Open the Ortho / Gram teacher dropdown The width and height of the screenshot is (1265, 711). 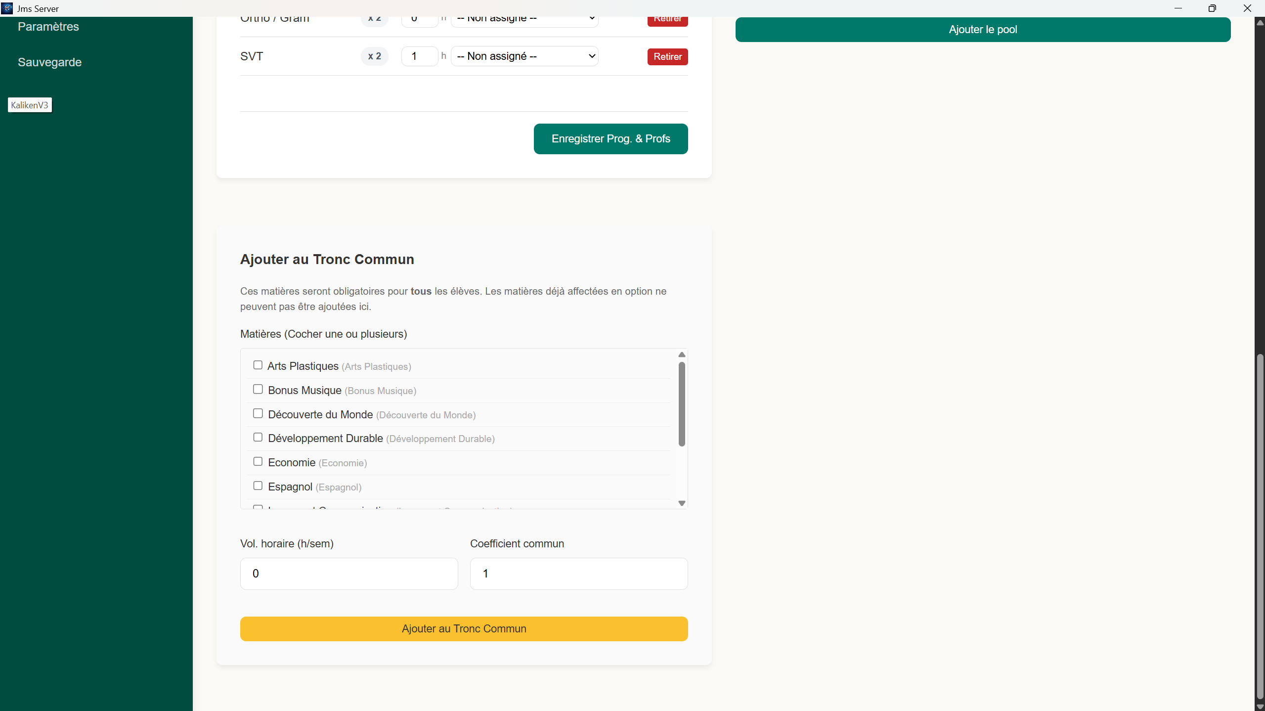click(x=524, y=20)
